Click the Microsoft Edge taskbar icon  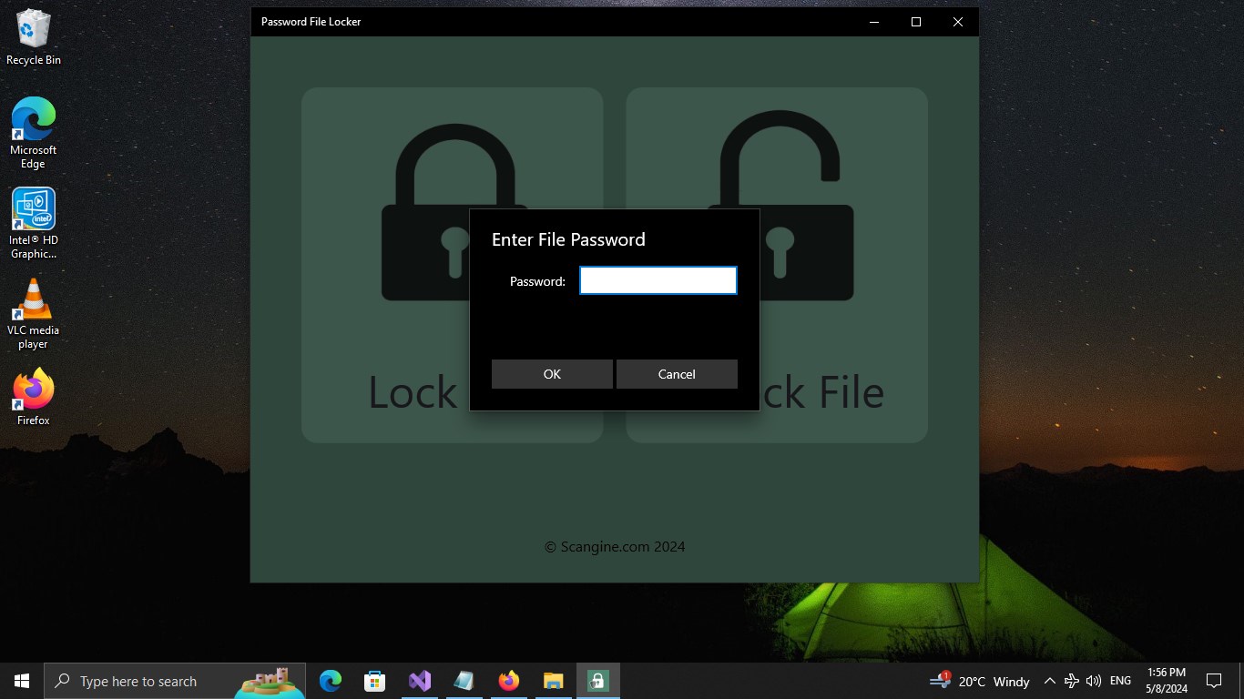click(x=330, y=680)
